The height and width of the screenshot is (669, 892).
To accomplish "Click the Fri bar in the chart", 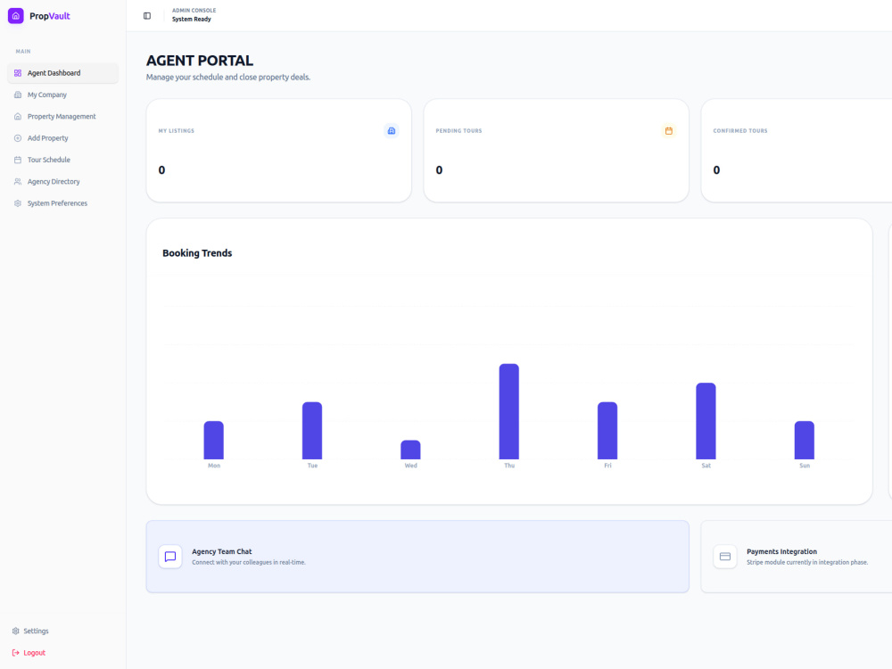I will [x=607, y=431].
